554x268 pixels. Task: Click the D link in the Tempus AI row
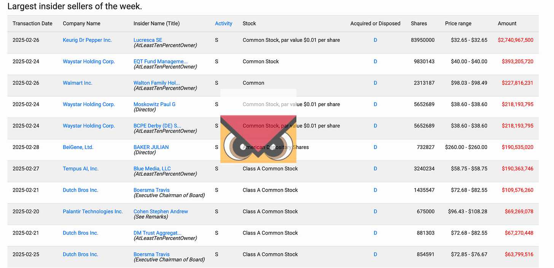(375, 168)
